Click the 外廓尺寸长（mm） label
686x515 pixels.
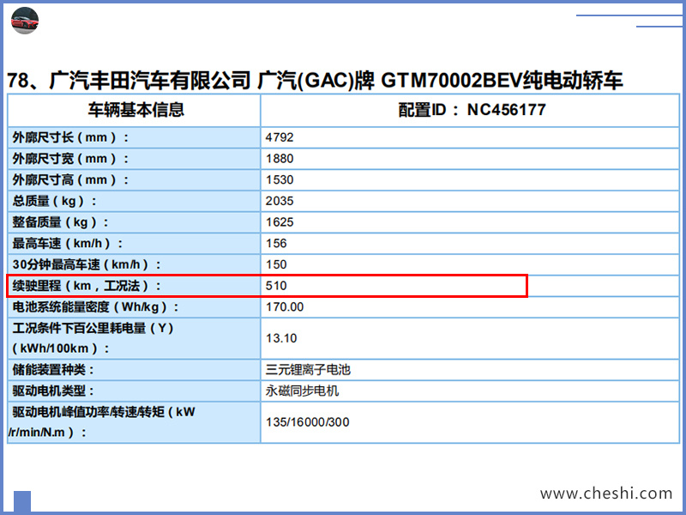tap(70, 137)
